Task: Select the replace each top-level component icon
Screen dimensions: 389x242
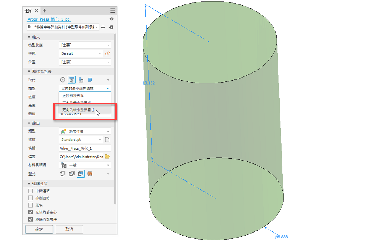Action: point(81,80)
